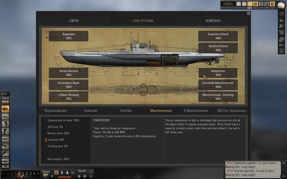The height and width of the screenshot is (179, 287).
Task: Turn the knob beside the Speed readout
Action: pos(52,176)
